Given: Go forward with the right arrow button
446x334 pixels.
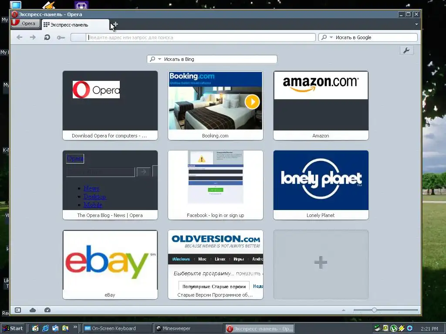Looking at the screenshot, I should 33,37.
